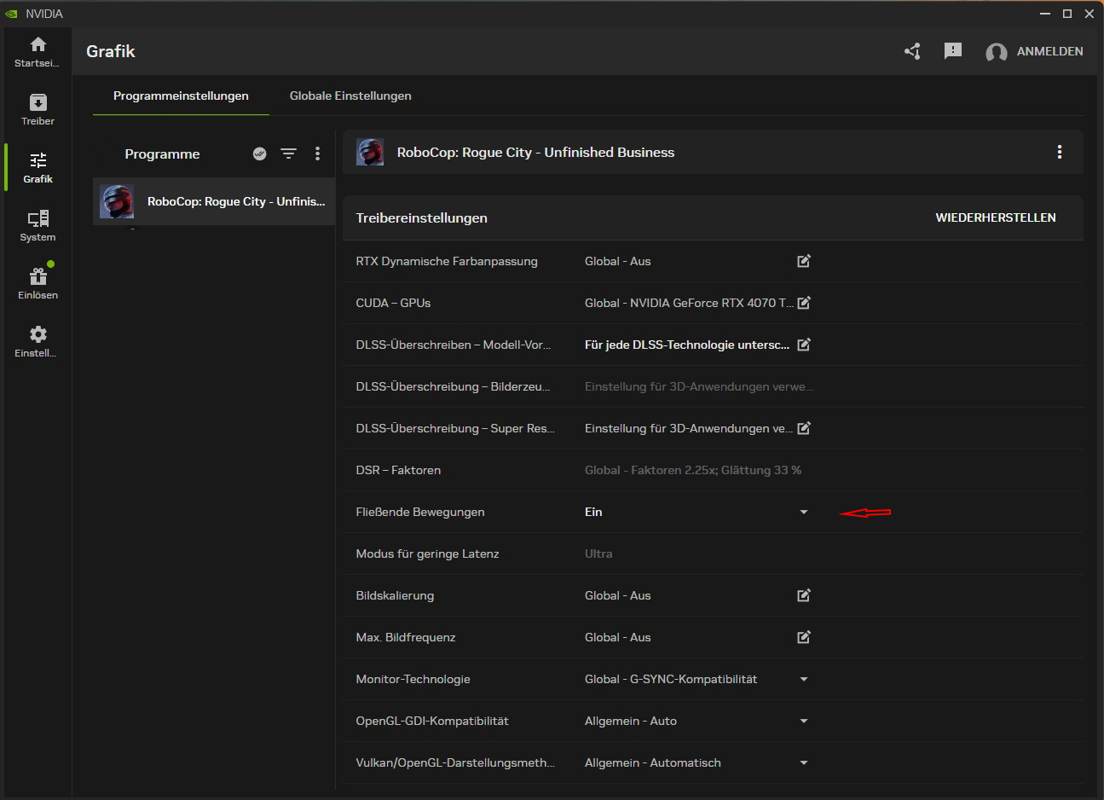The width and height of the screenshot is (1104, 800).
Task: Maximize the NVIDIA app window
Action: pyautogui.click(x=1067, y=14)
